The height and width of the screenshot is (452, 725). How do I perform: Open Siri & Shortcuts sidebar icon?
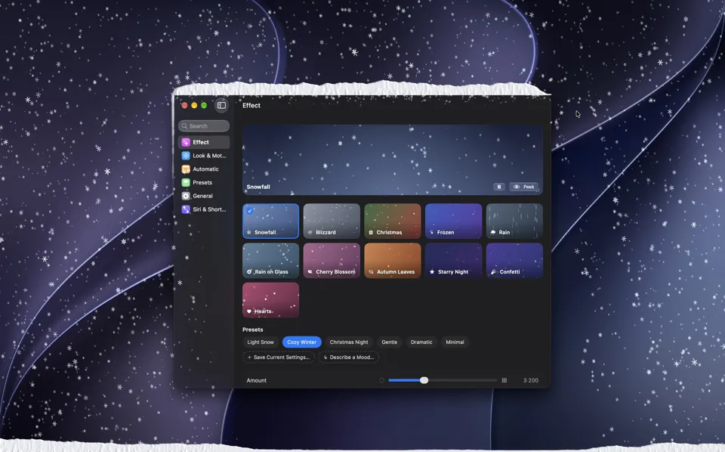tap(186, 209)
